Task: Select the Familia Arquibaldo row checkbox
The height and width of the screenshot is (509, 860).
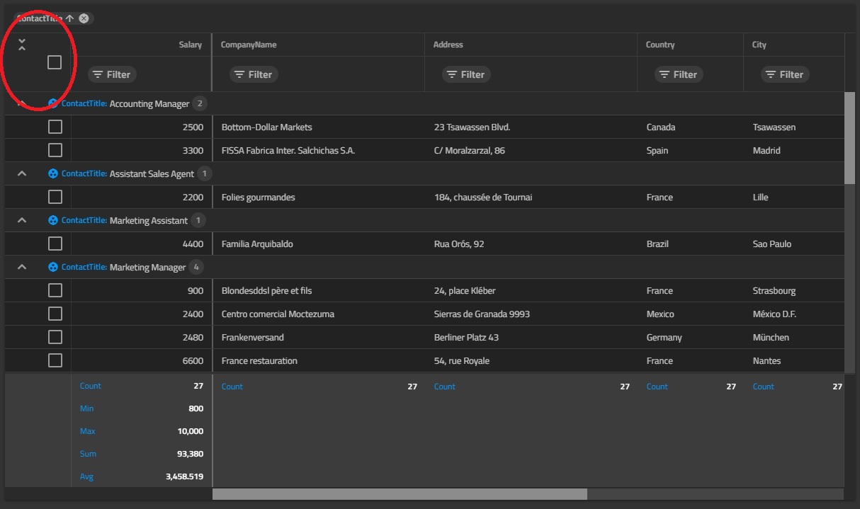Action: (55, 243)
